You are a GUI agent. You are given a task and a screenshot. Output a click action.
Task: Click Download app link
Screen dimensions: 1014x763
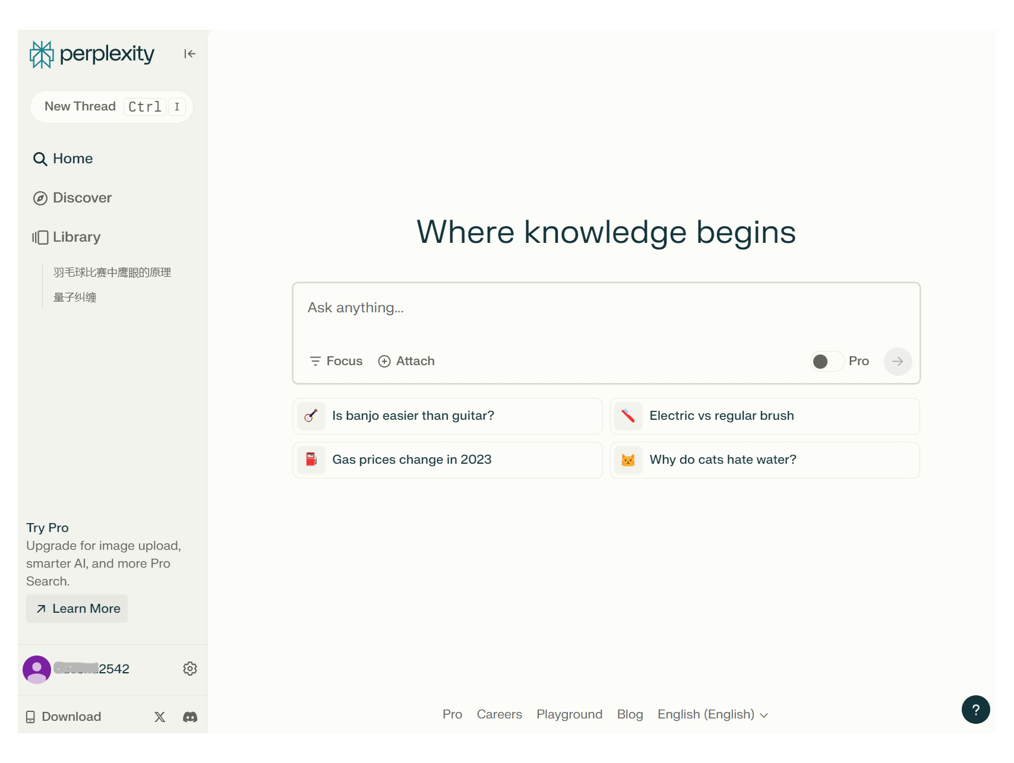(64, 717)
